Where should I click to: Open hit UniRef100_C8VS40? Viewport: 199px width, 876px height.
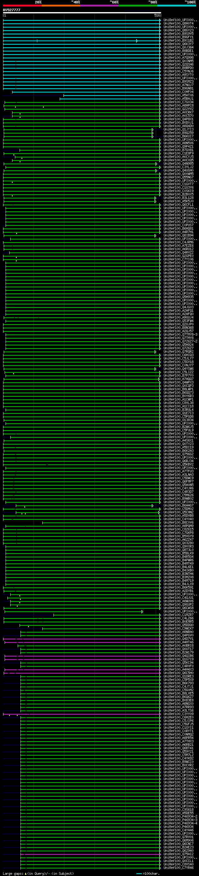pyautogui.click(x=178, y=864)
